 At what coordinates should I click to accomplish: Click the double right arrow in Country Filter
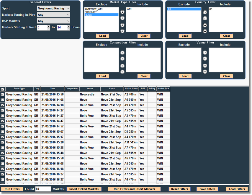coord(205,25)
